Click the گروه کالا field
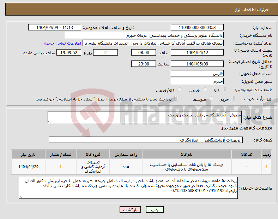Screen dimensions: 278x219 pyautogui.click(x=146, y=140)
